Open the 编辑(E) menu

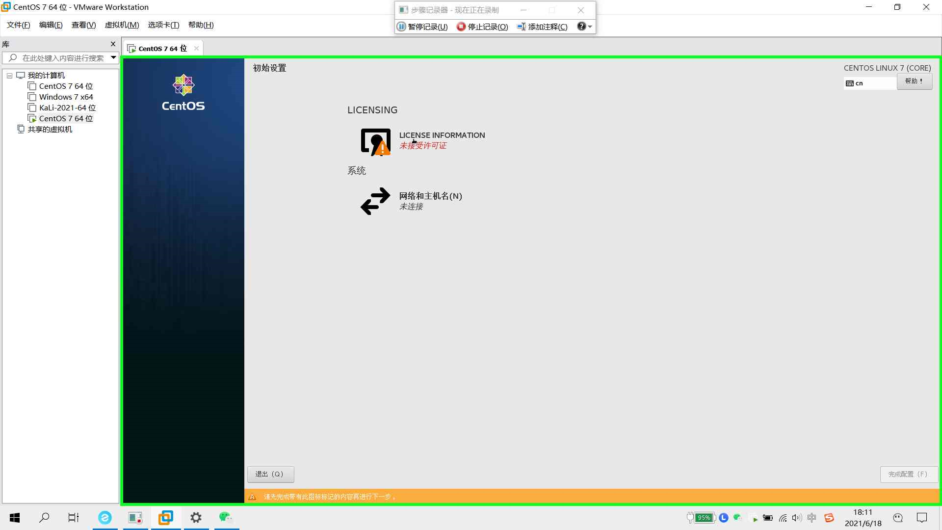point(51,25)
